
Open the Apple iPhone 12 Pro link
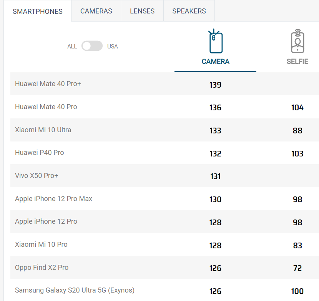pyautogui.click(x=46, y=221)
